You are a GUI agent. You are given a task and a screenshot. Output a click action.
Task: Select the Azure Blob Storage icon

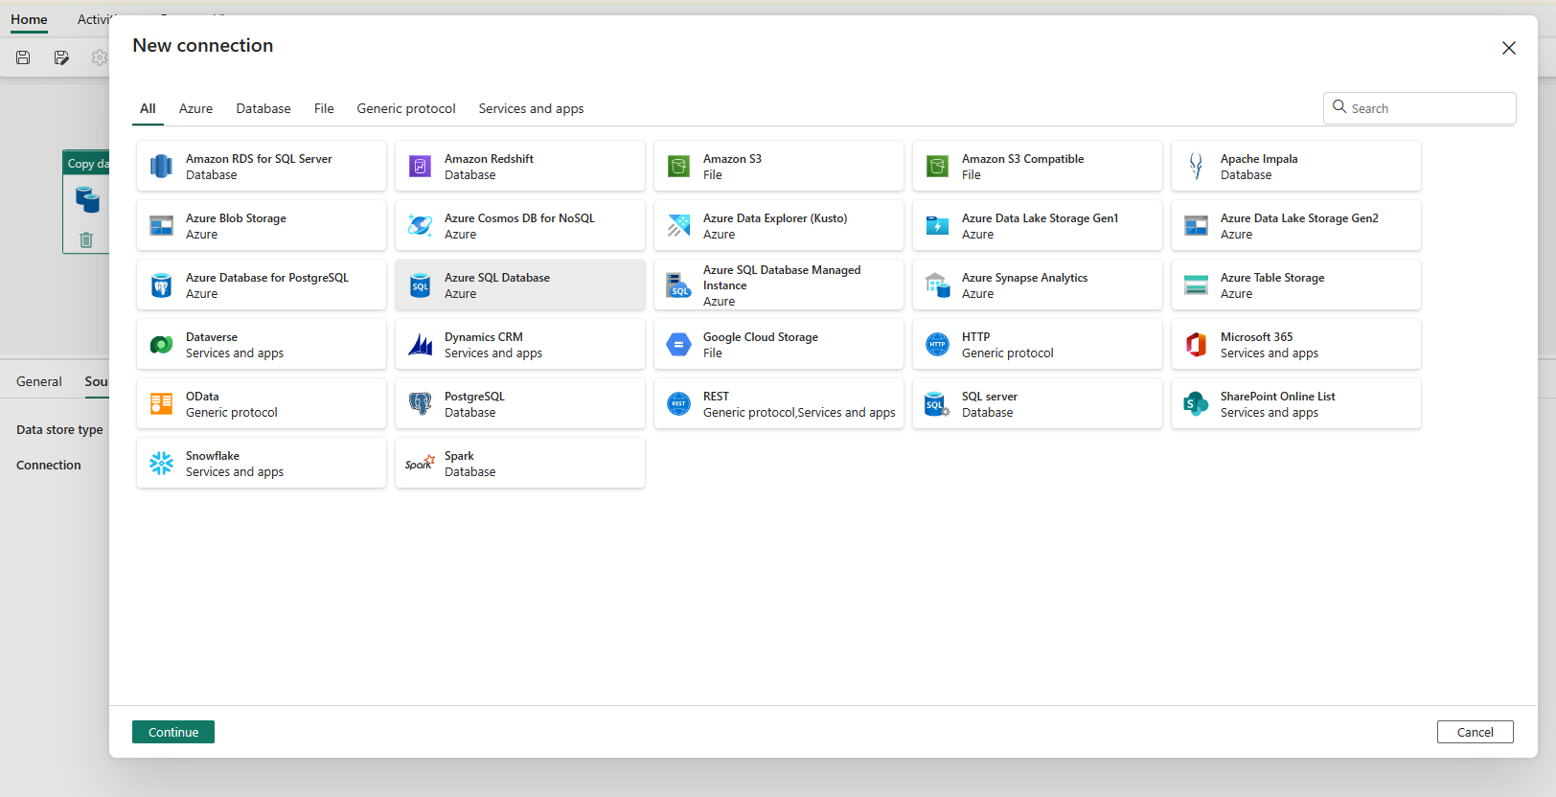click(161, 226)
